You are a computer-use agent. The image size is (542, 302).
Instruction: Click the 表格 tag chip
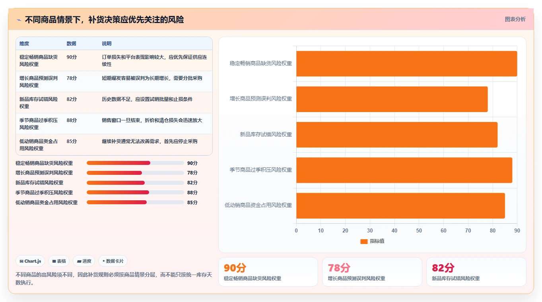pos(59,261)
